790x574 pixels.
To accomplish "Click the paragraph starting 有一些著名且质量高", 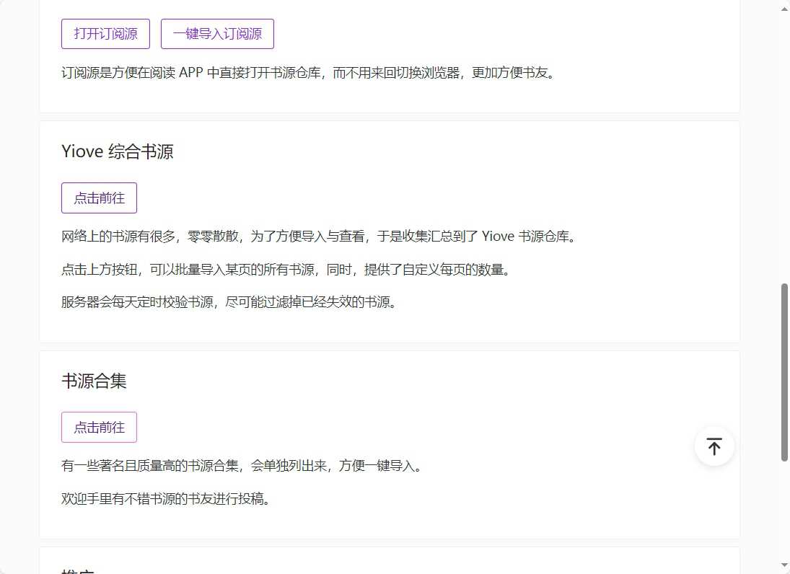I will coord(242,465).
